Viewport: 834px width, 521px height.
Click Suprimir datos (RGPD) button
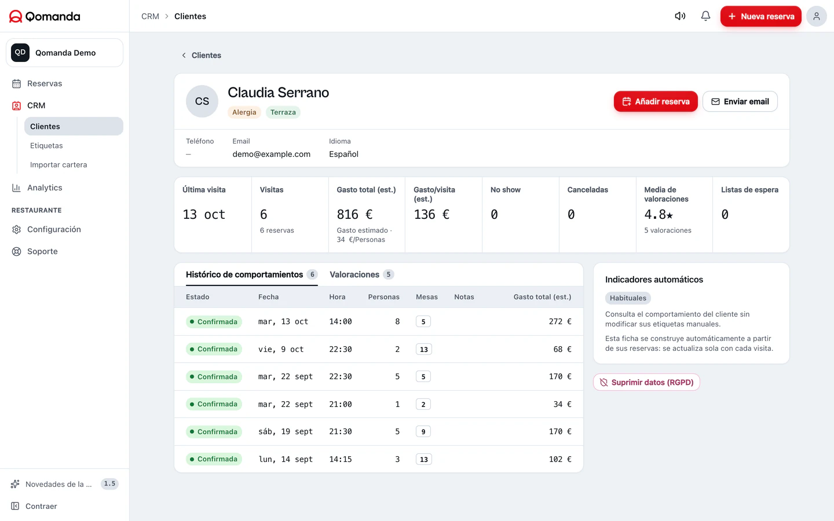[x=646, y=383]
